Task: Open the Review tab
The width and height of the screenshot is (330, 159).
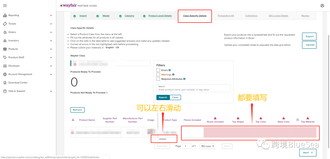Action: tap(305, 16)
